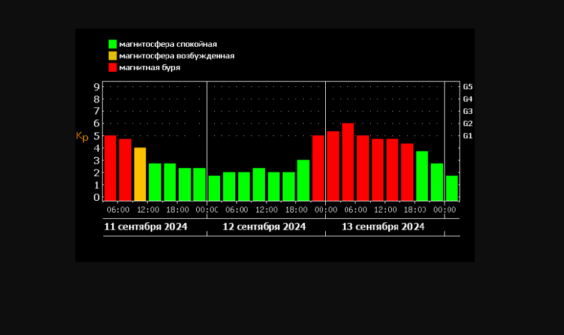Click the leftmost red bar in the chart
This screenshot has width=564, height=335.
[x=110, y=168]
